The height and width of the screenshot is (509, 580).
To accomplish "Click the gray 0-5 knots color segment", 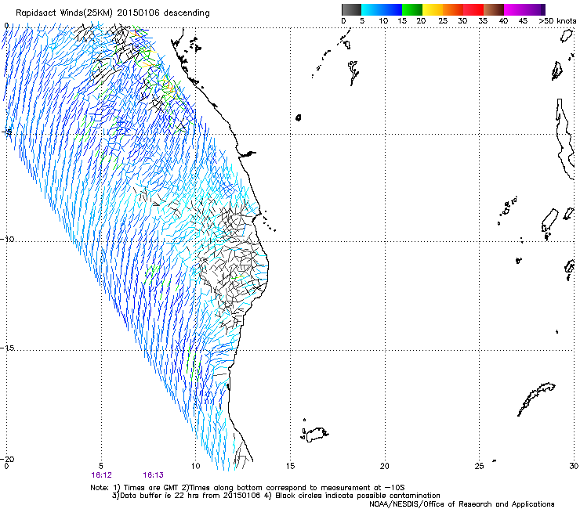I will click(x=351, y=9).
